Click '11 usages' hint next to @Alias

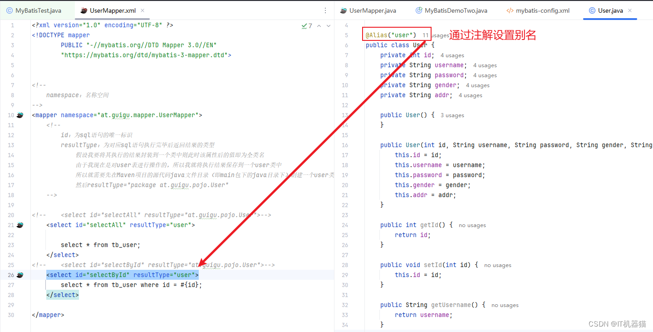(436, 35)
